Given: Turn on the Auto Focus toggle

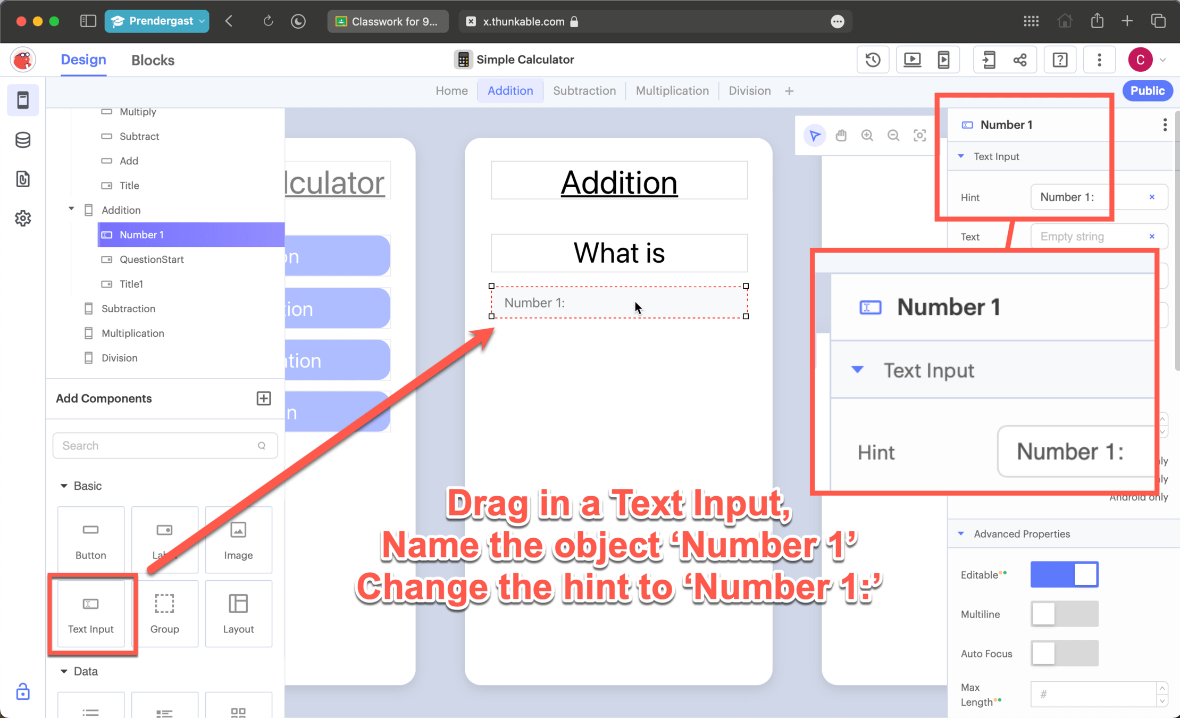Looking at the screenshot, I should (x=1064, y=654).
